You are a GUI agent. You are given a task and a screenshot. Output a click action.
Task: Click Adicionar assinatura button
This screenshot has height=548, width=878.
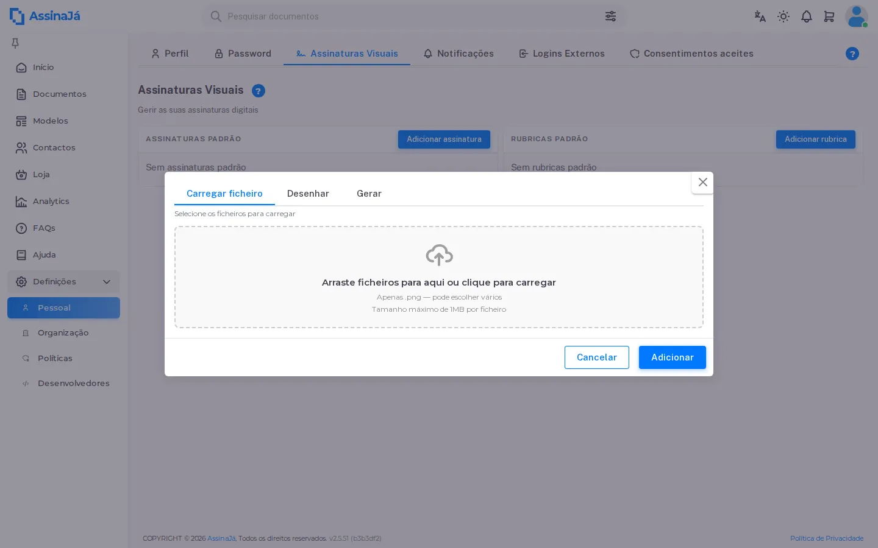coord(444,139)
